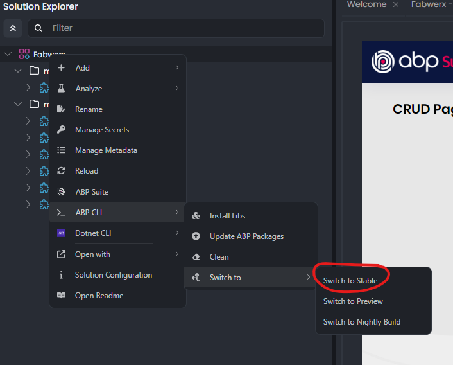Click the Clean eraser icon
Viewport: 453px width, 365px height.
click(196, 257)
